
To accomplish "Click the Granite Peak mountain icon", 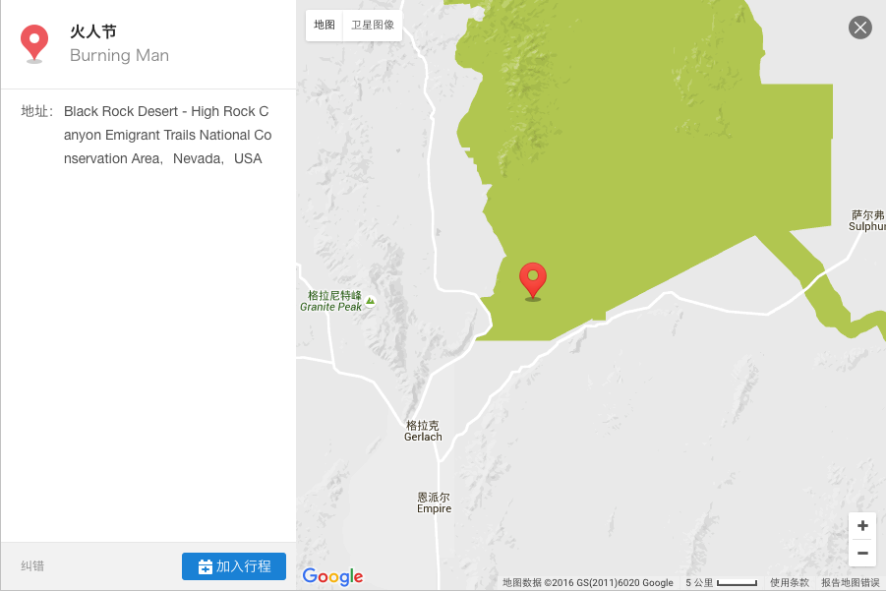I will [370, 301].
